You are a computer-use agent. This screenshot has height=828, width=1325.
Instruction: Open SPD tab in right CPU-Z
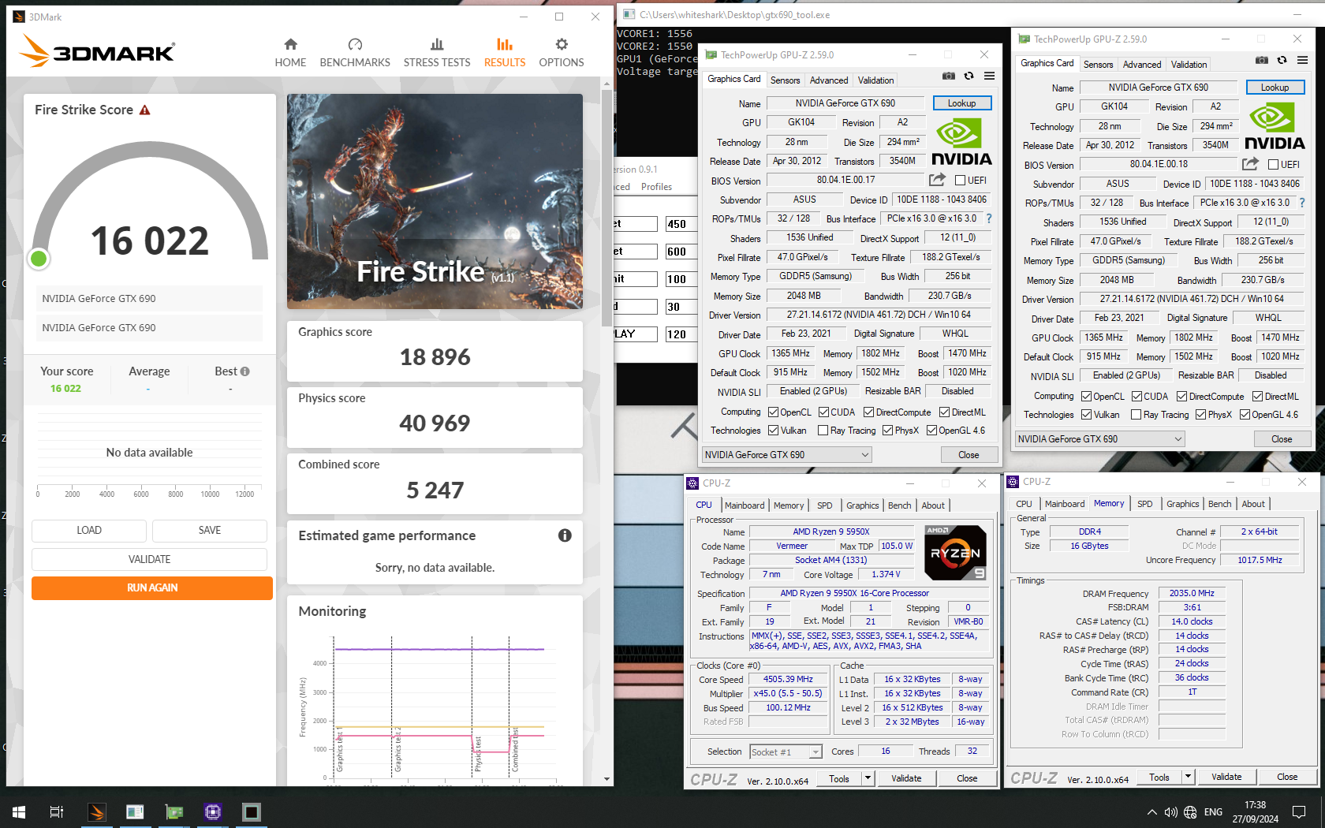pos(1145,504)
